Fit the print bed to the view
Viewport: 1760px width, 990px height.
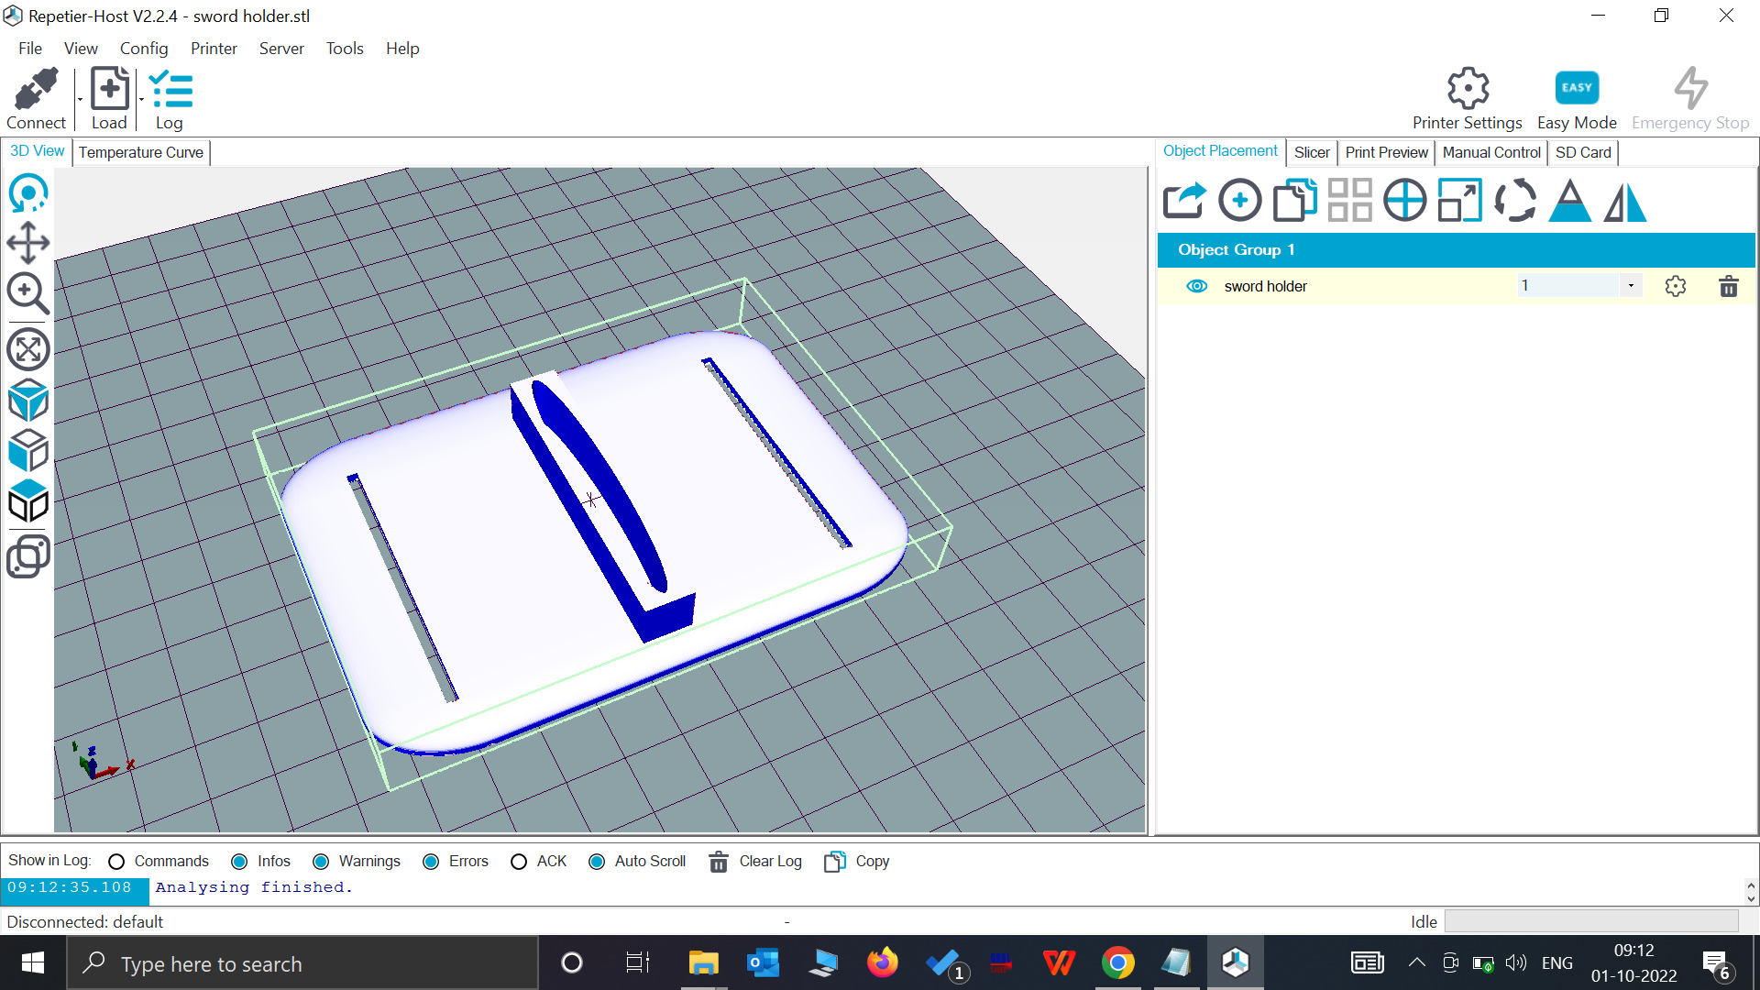tap(27, 349)
